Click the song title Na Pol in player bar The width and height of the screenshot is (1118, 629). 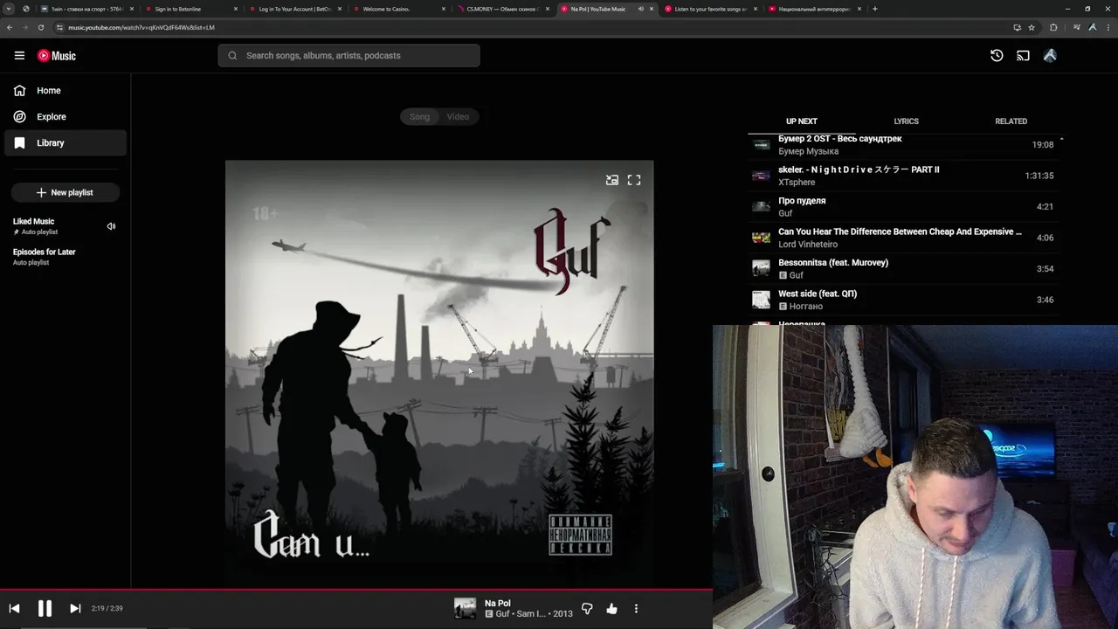(x=498, y=603)
